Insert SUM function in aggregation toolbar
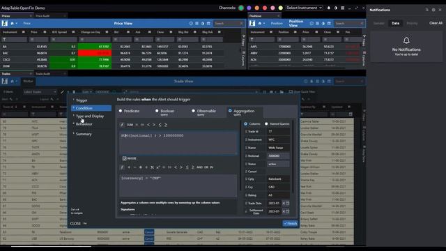The image size is (446, 251). pyautogui.click(x=130, y=125)
